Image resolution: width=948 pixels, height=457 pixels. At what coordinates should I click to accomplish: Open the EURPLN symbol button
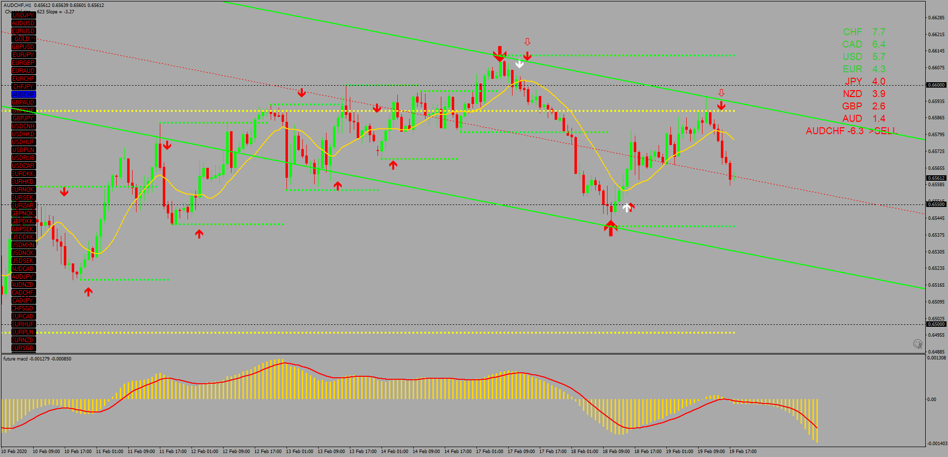[x=24, y=332]
